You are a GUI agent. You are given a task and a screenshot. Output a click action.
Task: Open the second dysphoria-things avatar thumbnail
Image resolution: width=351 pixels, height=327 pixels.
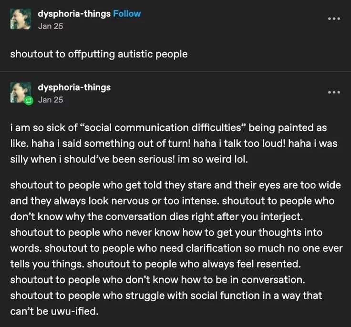(x=21, y=92)
